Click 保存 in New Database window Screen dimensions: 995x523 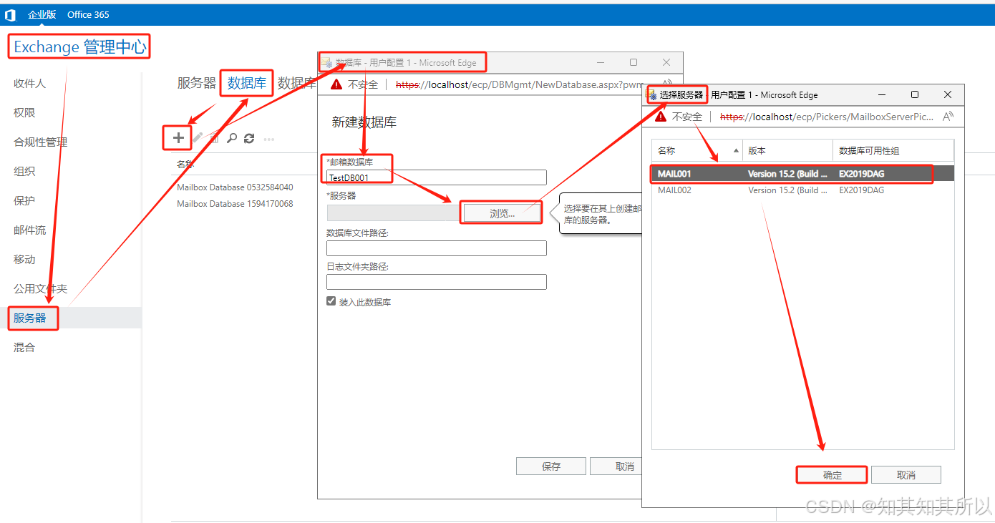tap(551, 466)
